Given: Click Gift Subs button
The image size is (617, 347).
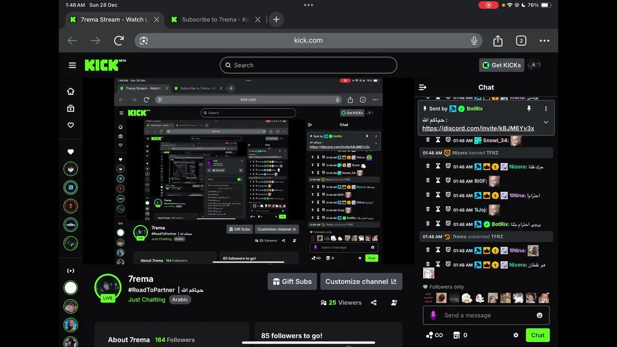Looking at the screenshot, I should click(292, 281).
